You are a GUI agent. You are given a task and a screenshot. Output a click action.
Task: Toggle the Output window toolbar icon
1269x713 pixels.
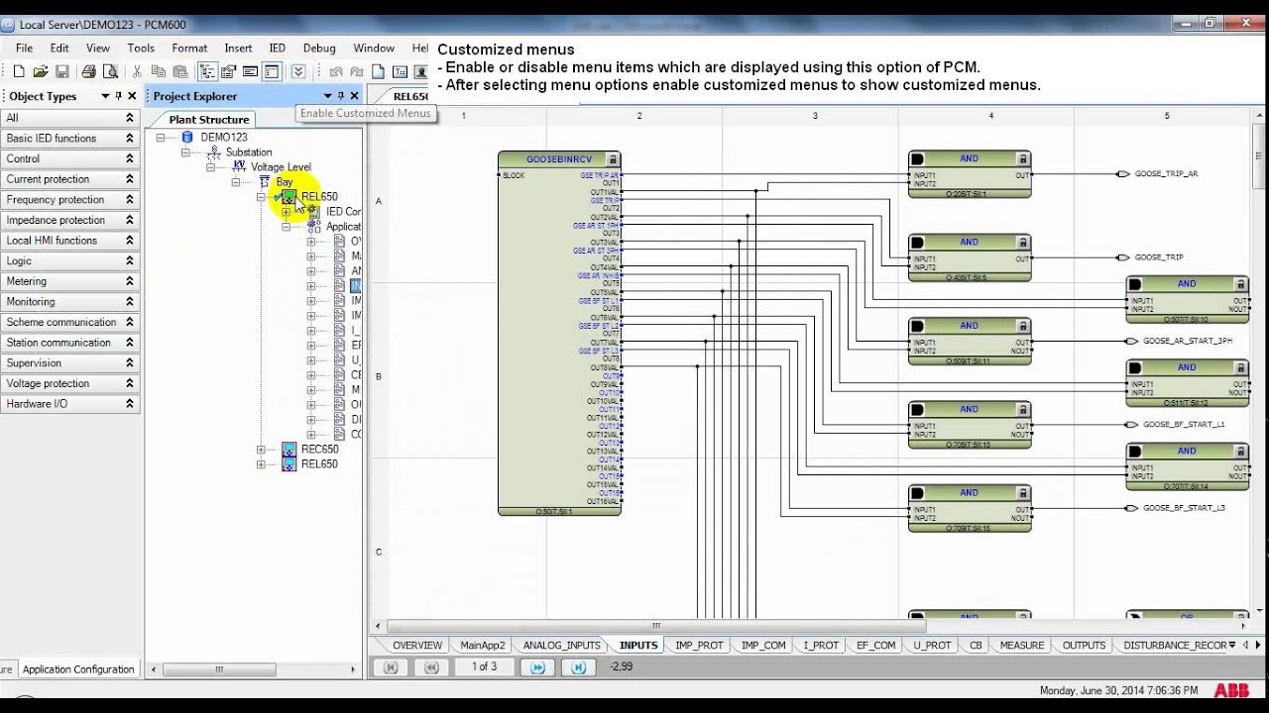click(x=250, y=71)
